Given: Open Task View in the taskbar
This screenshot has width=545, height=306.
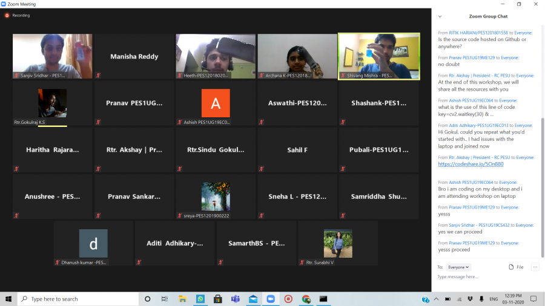Looking at the screenshot, I should pyautogui.click(x=165, y=299).
